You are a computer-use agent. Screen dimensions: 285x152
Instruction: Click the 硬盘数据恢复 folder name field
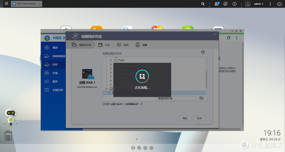tap(177, 98)
